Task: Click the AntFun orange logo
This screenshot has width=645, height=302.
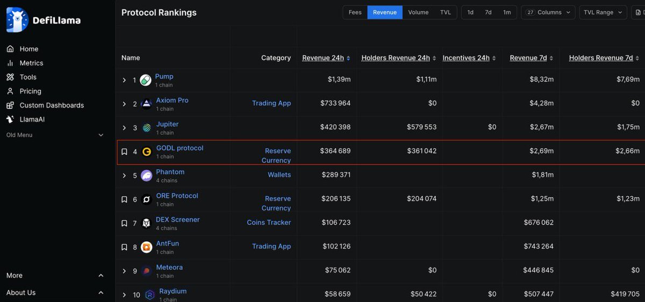Action: click(x=146, y=247)
